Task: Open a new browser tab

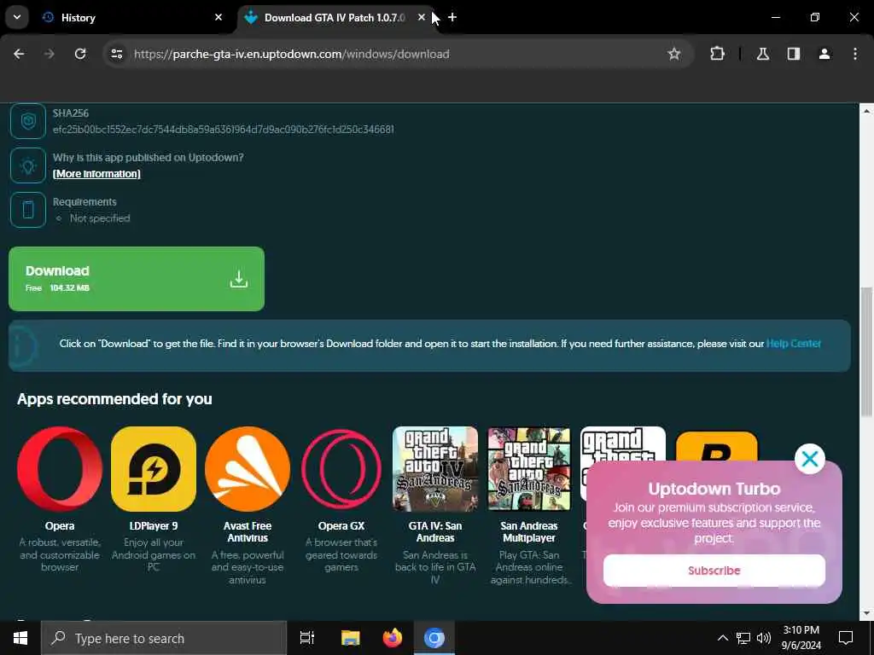Action: click(x=452, y=18)
